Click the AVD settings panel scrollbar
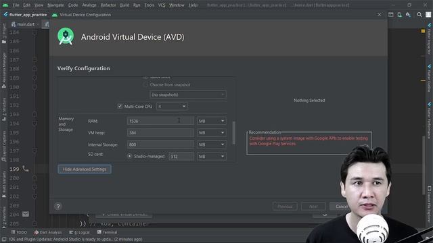433x243 pixels. (x=234, y=133)
